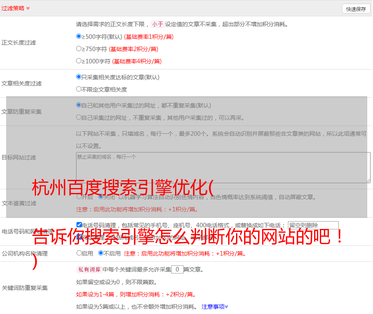
Task: Click the 关键词防重复采集 label
Action: point(25,288)
